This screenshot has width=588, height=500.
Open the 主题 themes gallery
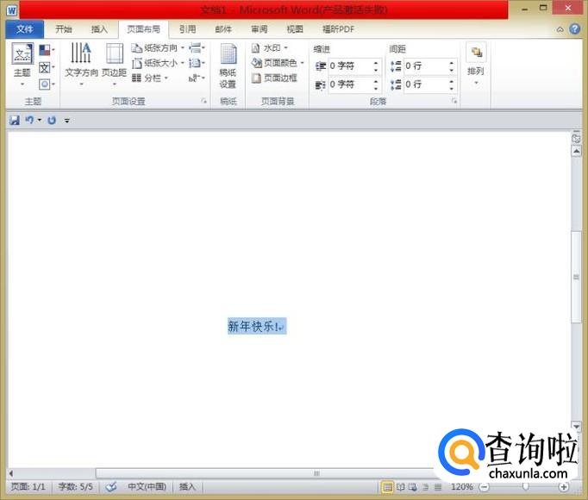click(x=22, y=65)
